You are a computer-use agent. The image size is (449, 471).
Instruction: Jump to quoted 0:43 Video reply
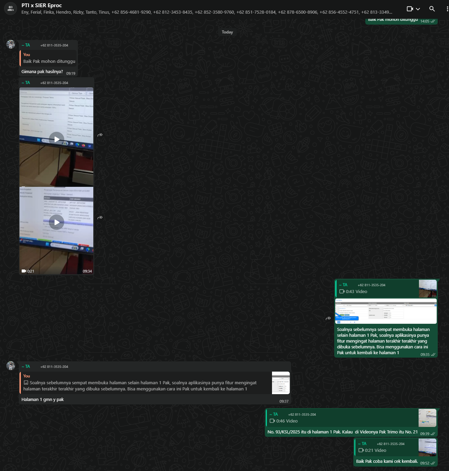pos(377,289)
